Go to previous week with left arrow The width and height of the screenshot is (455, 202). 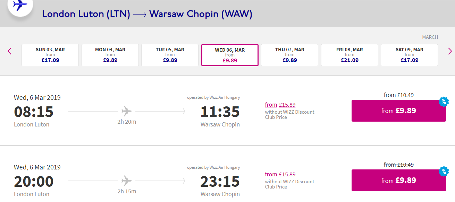(9, 51)
